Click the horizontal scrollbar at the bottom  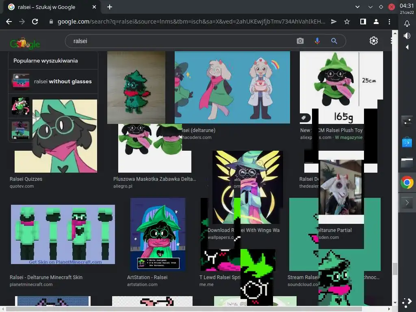tap(184, 309)
